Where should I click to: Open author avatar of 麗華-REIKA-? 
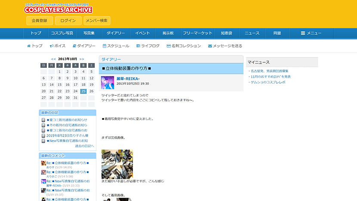pyautogui.click(x=108, y=82)
